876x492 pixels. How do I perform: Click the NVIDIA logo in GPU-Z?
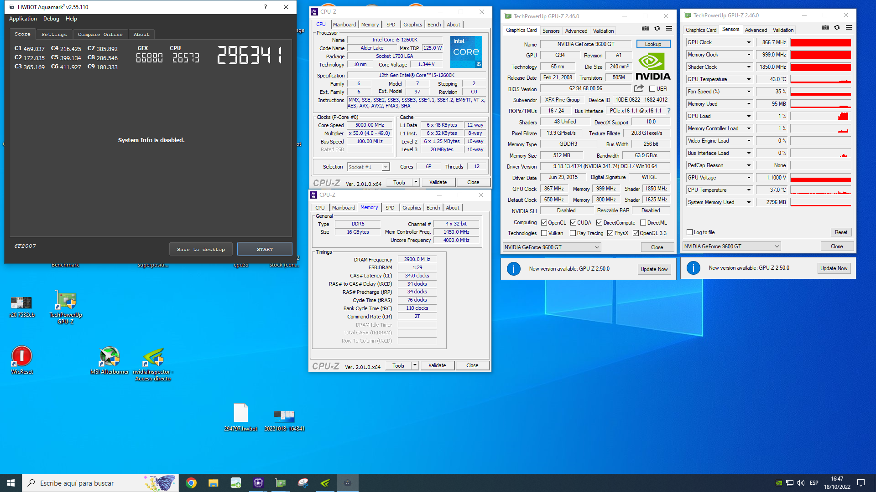(x=653, y=66)
